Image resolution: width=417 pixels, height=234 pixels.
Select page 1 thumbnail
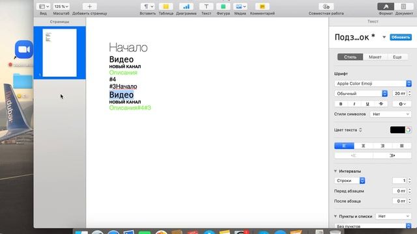point(59,53)
